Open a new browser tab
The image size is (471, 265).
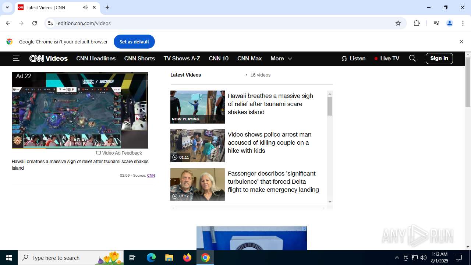107,7
